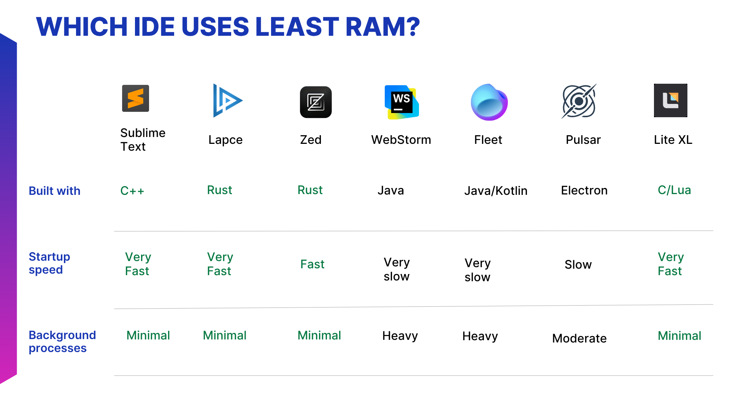Click 'Very slow' in WebStorm column
The image size is (730, 411).
point(397,269)
